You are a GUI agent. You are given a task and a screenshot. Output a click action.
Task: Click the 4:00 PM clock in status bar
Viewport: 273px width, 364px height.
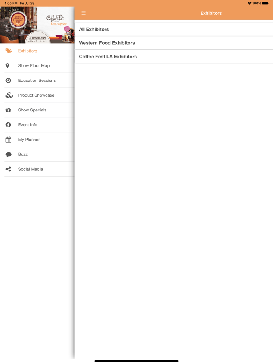coord(11,3)
